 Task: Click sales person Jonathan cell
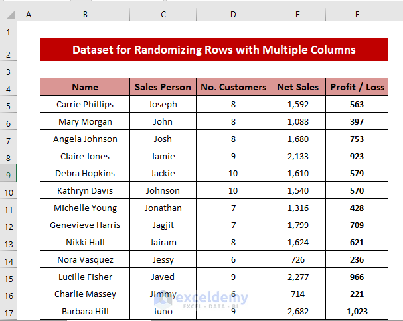pos(163,208)
